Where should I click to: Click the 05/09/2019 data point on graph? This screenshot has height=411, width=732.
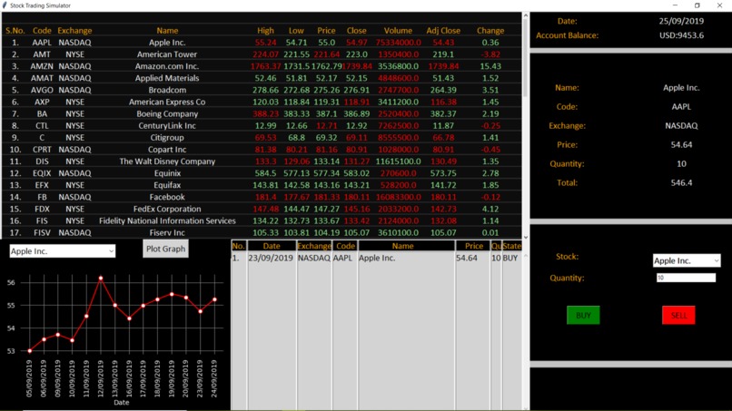click(x=30, y=351)
